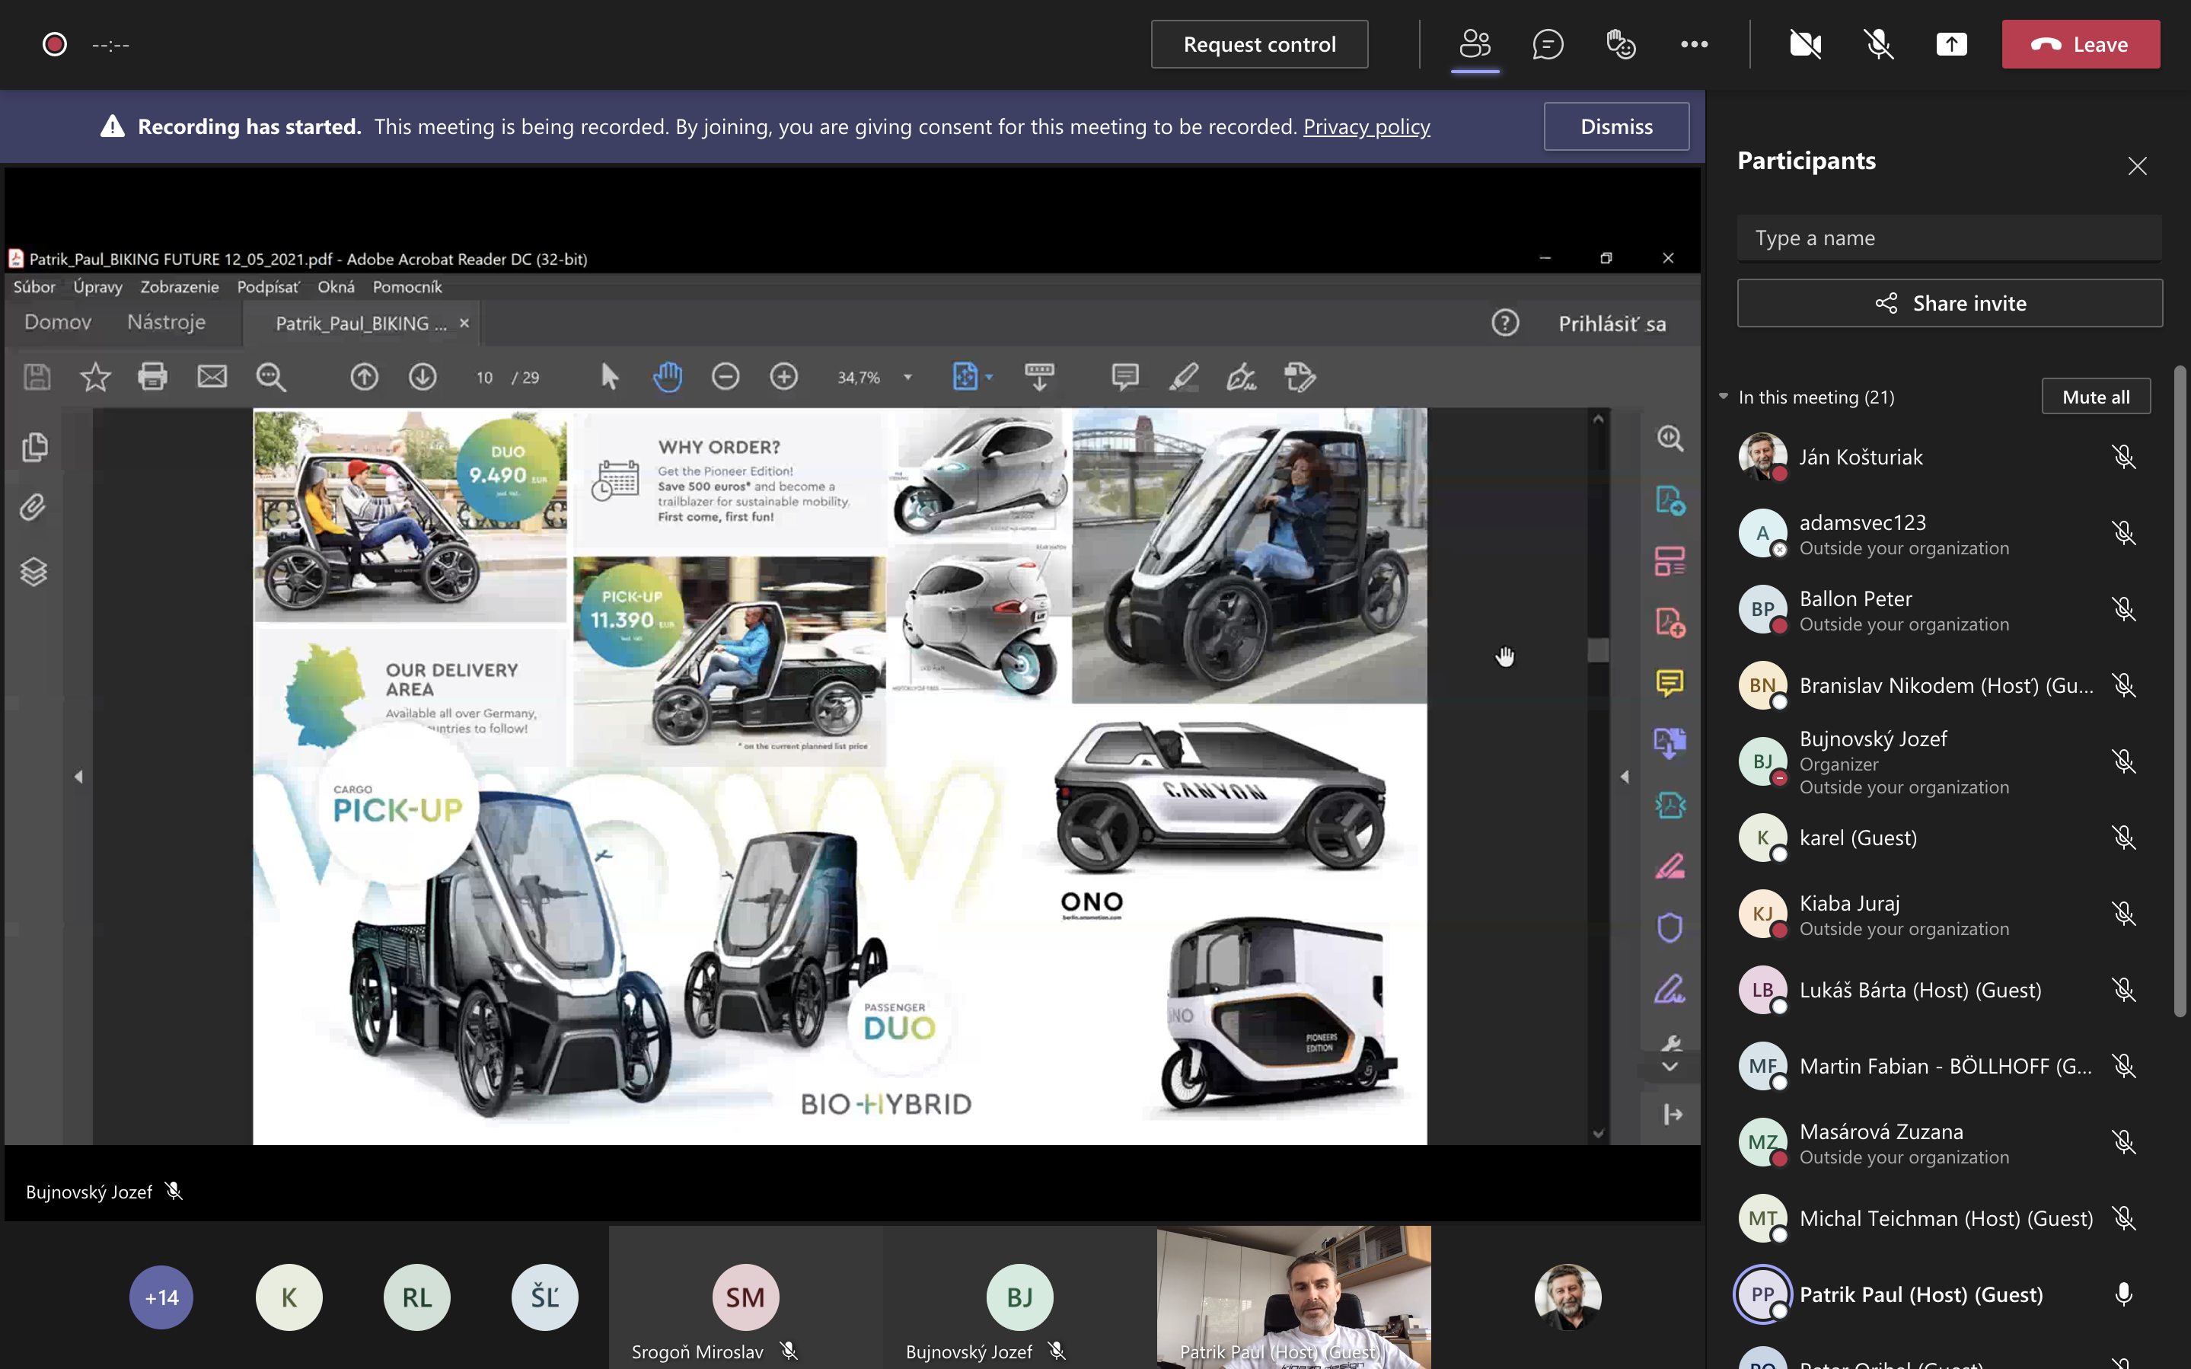Toggle mute for karel (Guest)
This screenshot has width=2191, height=1369.
2123,838
